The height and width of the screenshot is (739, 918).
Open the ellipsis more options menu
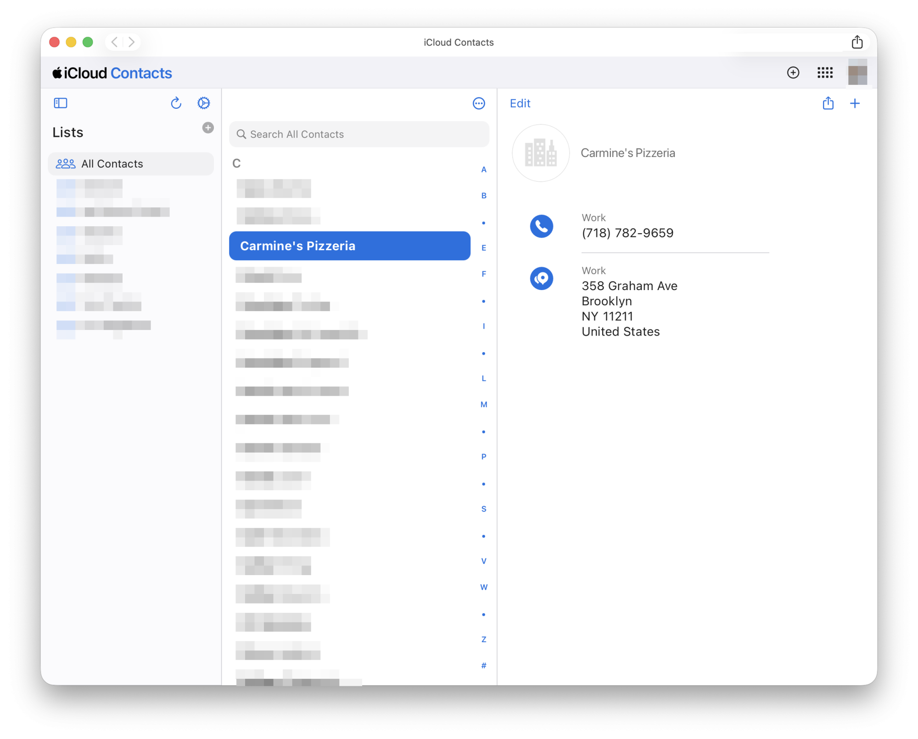click(479, 103)
